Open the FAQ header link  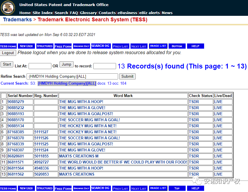click(74, 13)
